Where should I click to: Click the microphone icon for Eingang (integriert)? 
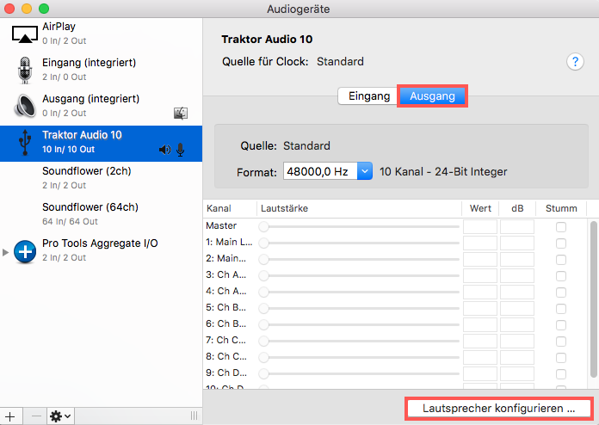point(25,71)
